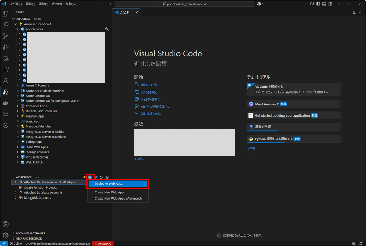The image size is (366, 246).
Task: Open the Docker whale view
Action: (x=5, y=103)
